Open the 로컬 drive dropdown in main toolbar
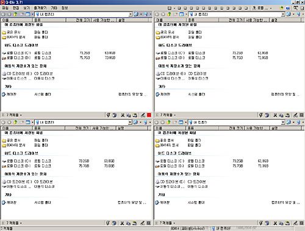Viewport: 305px width, 231px height. point(271,8)
